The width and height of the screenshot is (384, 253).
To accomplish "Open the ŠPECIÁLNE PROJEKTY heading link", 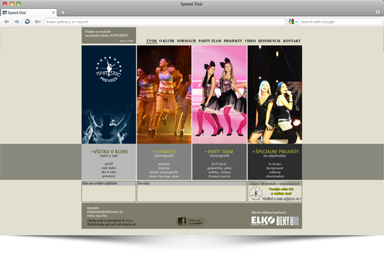I will 276,152.
